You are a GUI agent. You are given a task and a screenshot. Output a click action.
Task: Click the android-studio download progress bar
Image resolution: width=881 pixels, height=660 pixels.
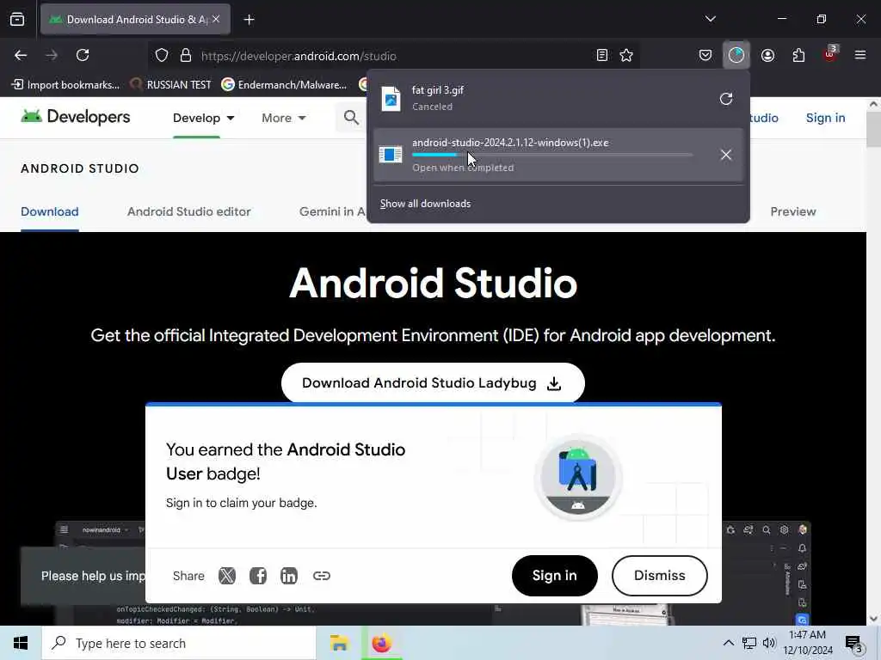coord(552,155)
